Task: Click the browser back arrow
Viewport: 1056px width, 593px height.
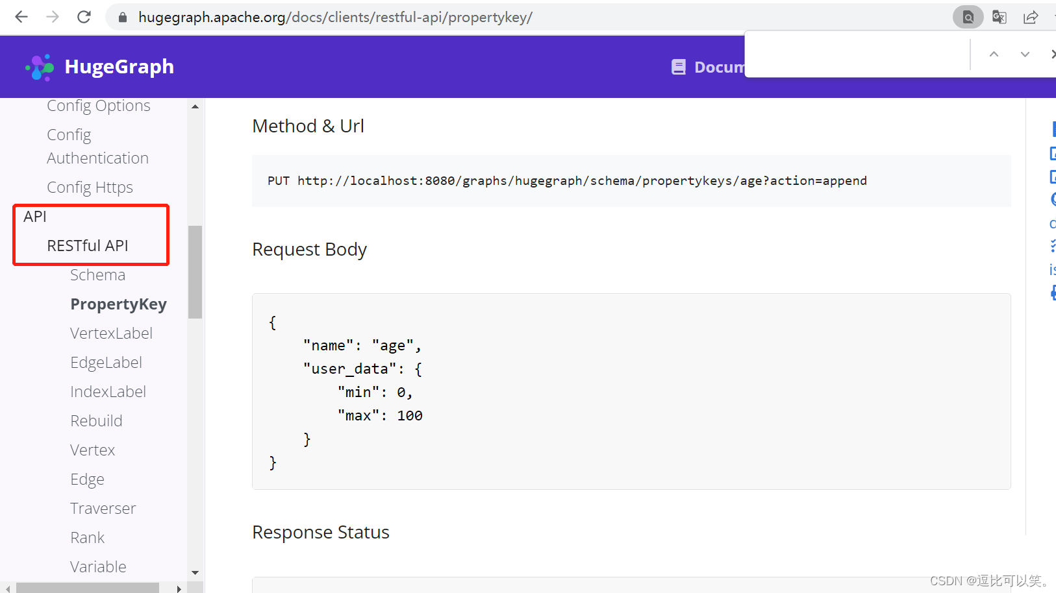Action: [21, 17]
